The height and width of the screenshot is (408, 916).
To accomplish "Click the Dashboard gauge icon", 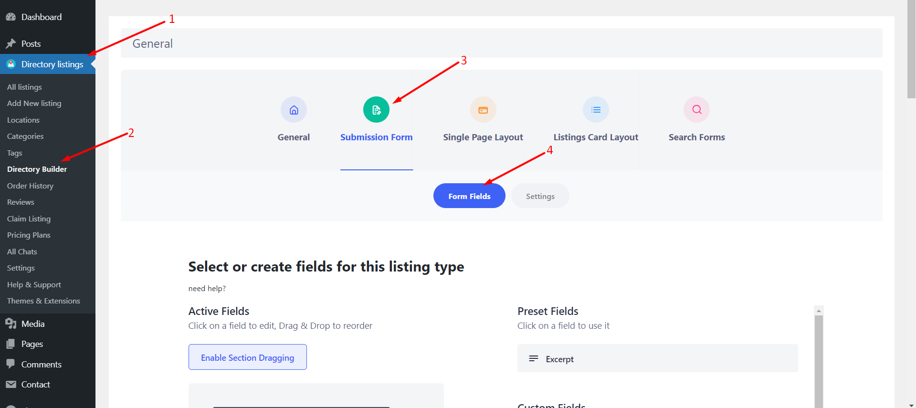I will click(x=11, y=16).
